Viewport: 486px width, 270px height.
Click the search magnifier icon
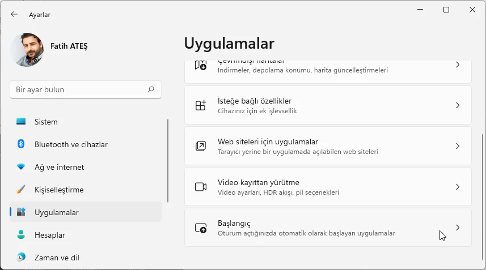coord(151,89)
